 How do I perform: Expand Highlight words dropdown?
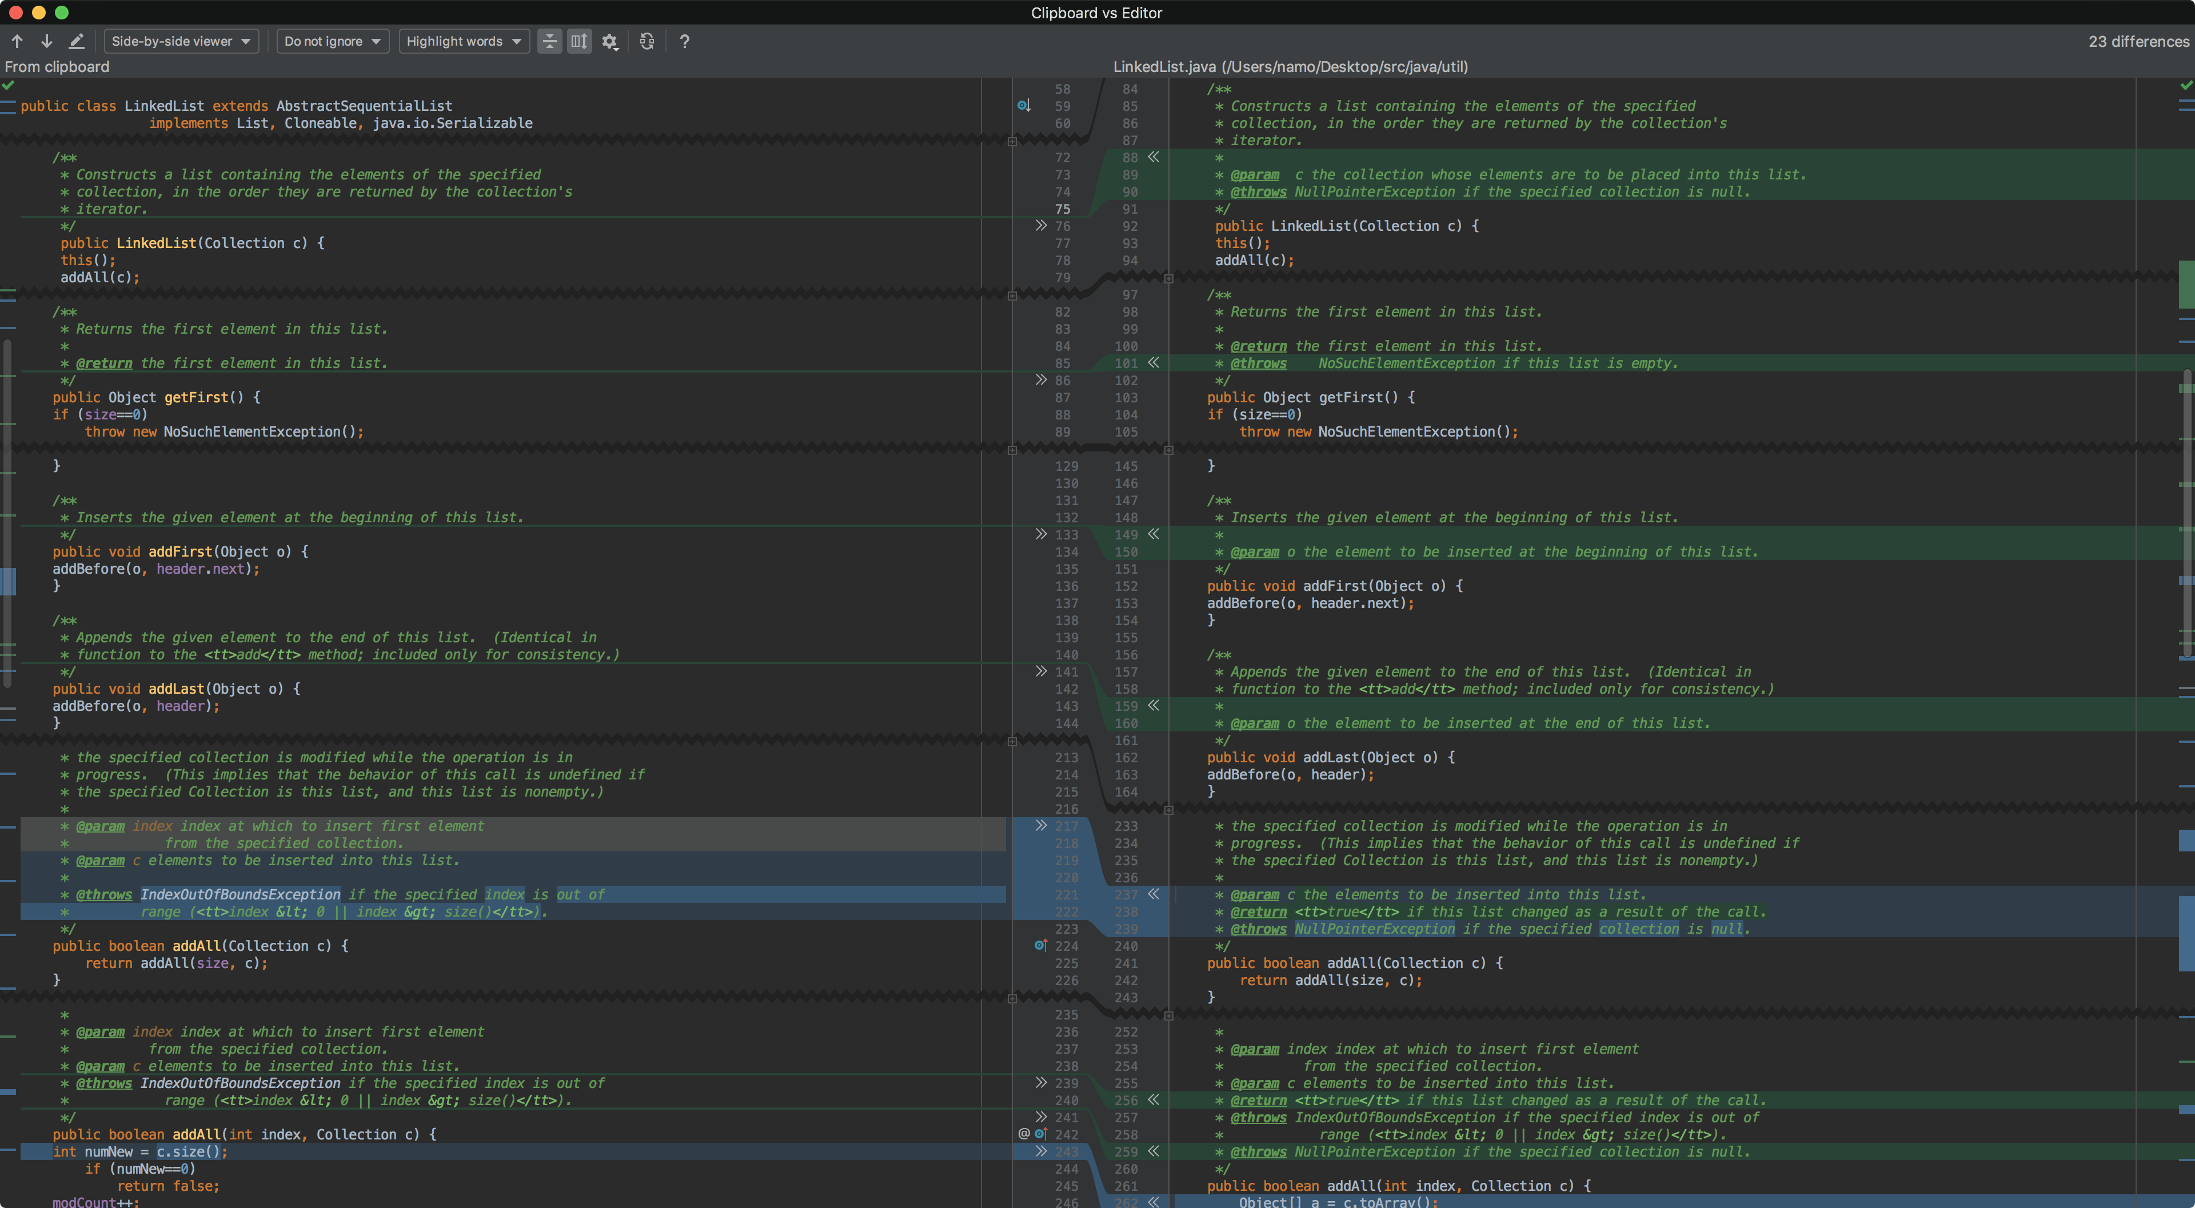click(464, 41)
